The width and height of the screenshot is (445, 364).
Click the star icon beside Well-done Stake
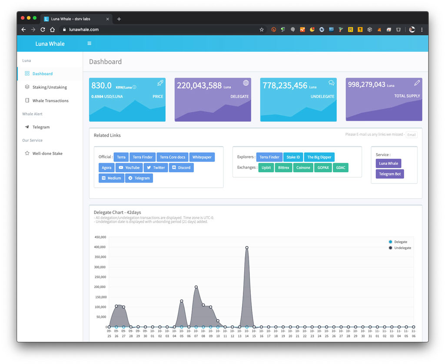coord(27,153)
